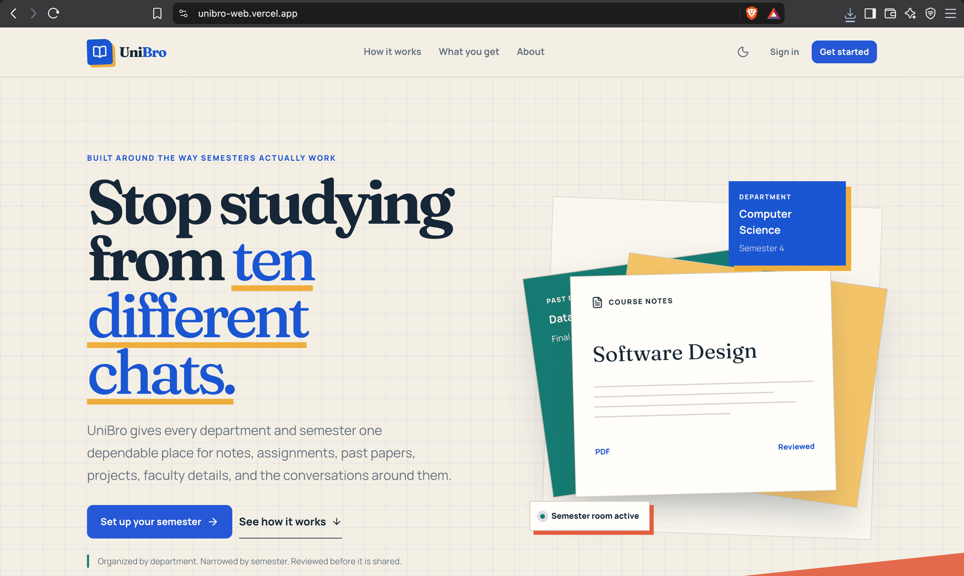Open Brave Wallet
Screen dimensions: 964x576
pyautogui.click(x=890, y=14)
